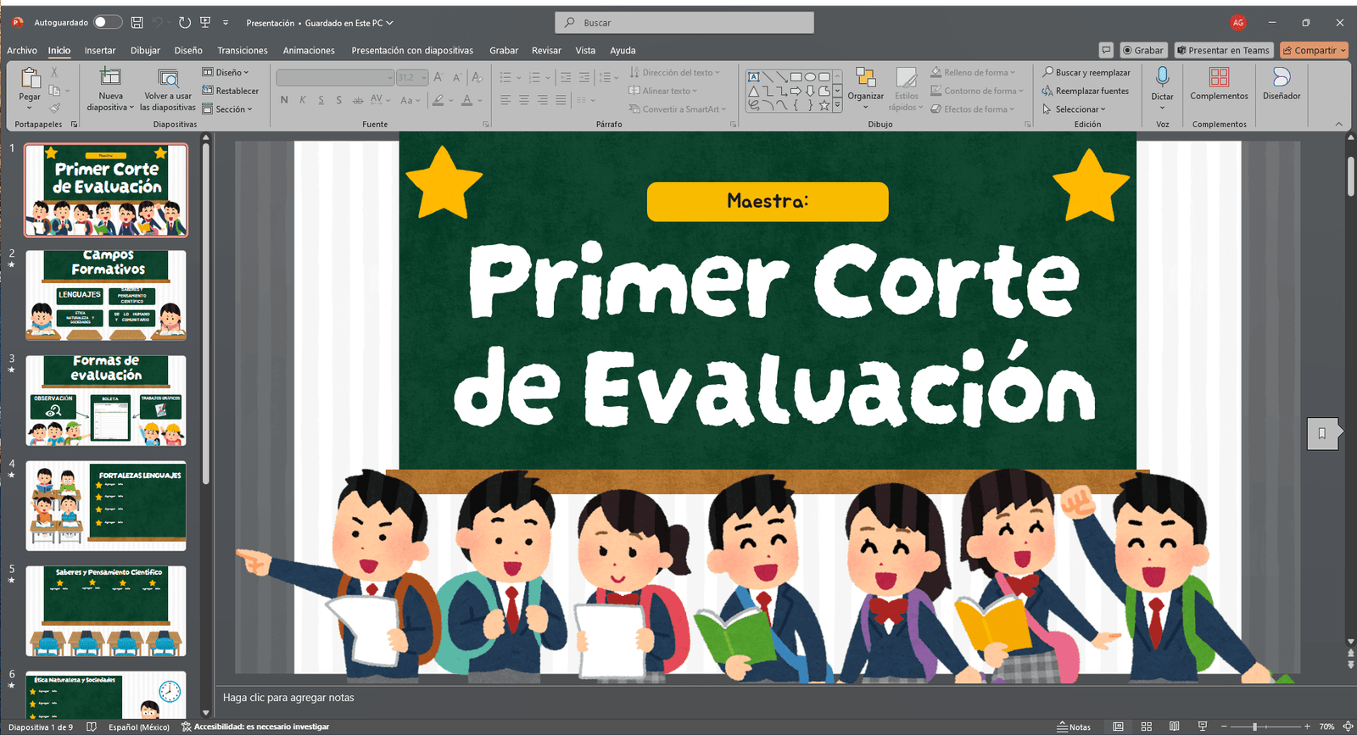Image resolution: width=1357 pixels, height=735 pixels.
Task: Switch to the Transiciones tab
Action: tap(243, 50)
